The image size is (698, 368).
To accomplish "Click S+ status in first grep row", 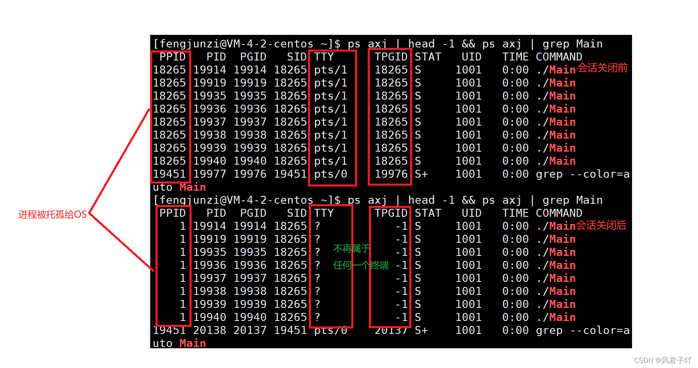I will (x=421, y=174).
